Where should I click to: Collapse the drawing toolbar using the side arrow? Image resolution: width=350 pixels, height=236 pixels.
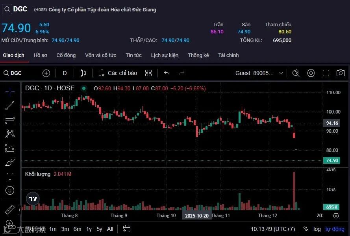(x=19, y=210)
